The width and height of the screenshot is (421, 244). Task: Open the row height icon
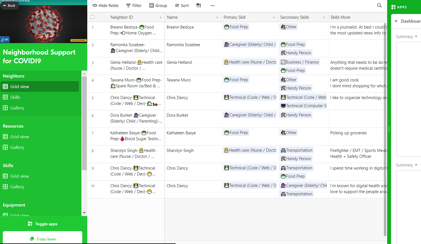pyautogui.click(x=199, y=5)
